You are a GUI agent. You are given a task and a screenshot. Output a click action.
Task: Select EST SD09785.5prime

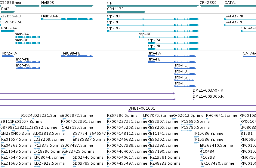pos(88,164)
